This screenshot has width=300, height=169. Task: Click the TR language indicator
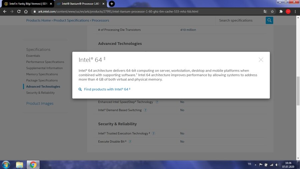click(249, 164)
